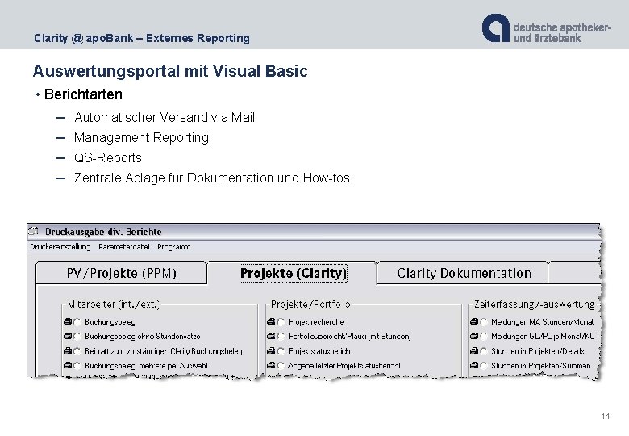Click the Mitarbeiter (int./ext.) group heading

114,304
